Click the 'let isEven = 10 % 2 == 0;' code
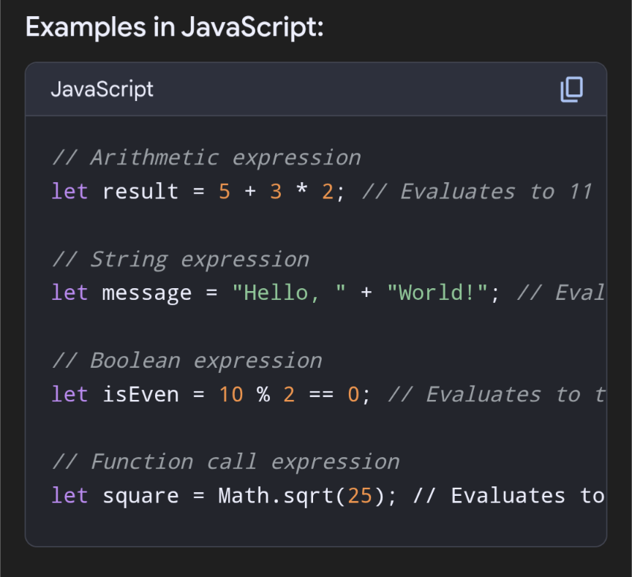 [x=211, y=394]
